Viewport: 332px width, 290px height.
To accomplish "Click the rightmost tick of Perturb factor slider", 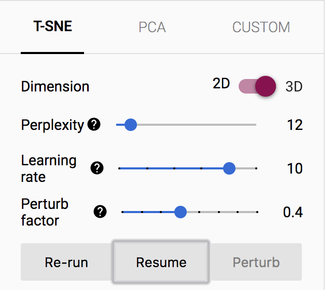I will [257, 212].
